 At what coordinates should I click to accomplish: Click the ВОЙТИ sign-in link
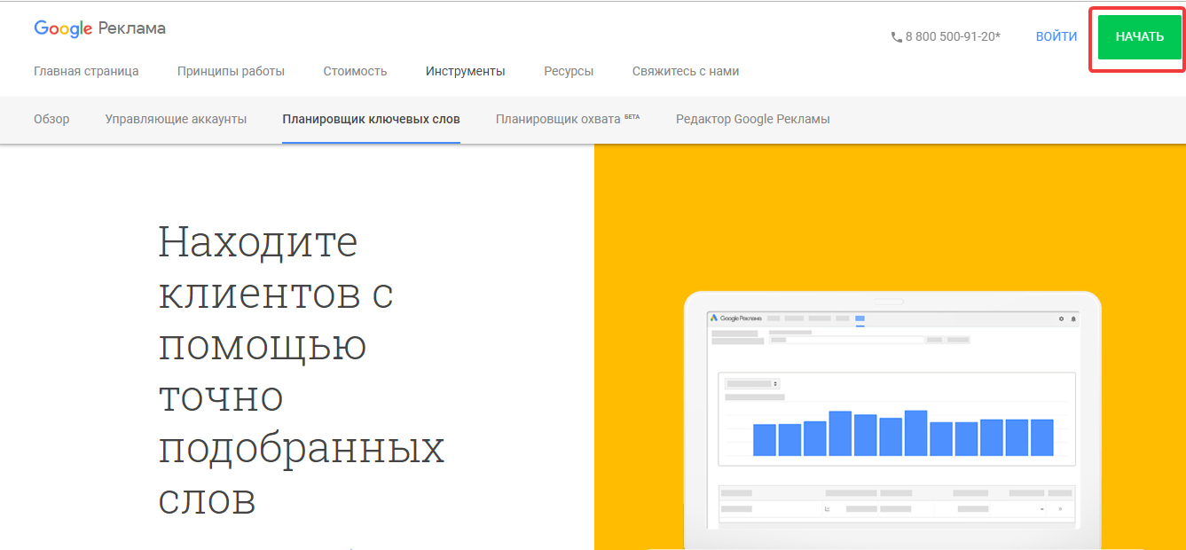pyautogui.click(x=1056, y=36)
